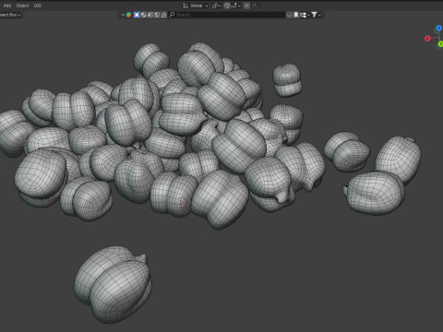Open the pivot point dropdown

point(216,6)
